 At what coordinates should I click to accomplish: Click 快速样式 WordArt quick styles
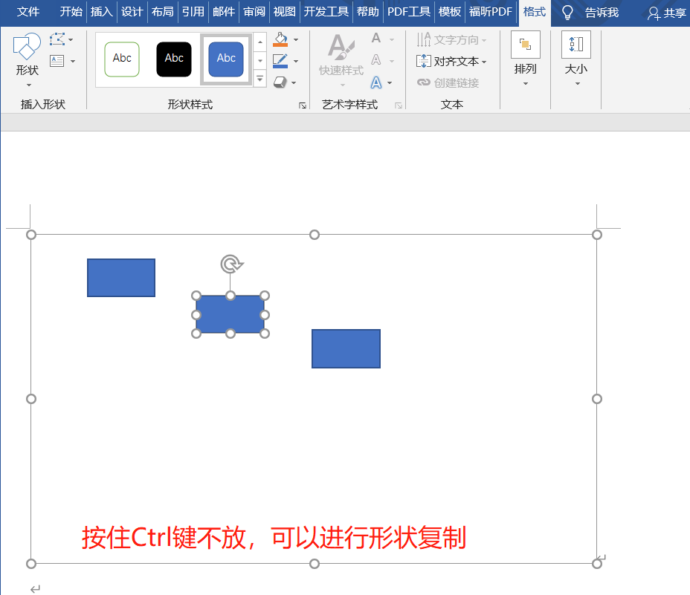[x=341, y=60]
